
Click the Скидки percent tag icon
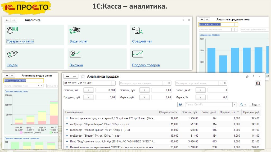pos(12,54)
